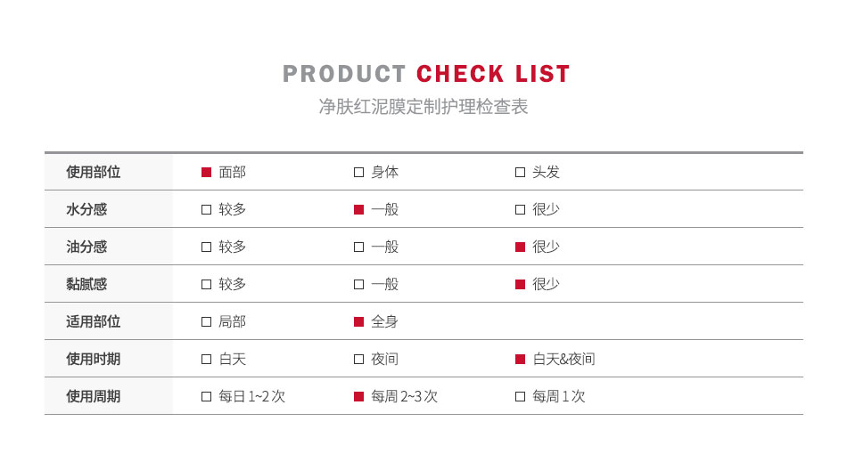847x462 pixels.
Task: Check the 夜间 checkbox
Action: pyautogui.click(x=358, y=359)
